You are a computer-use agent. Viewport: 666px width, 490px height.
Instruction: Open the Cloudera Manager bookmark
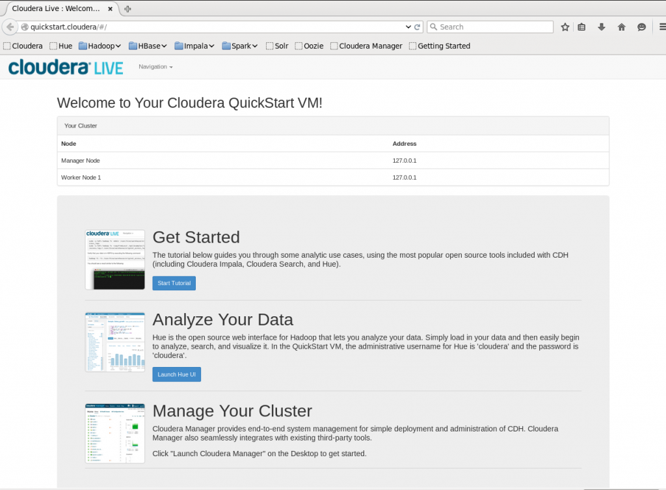(366, 46)
